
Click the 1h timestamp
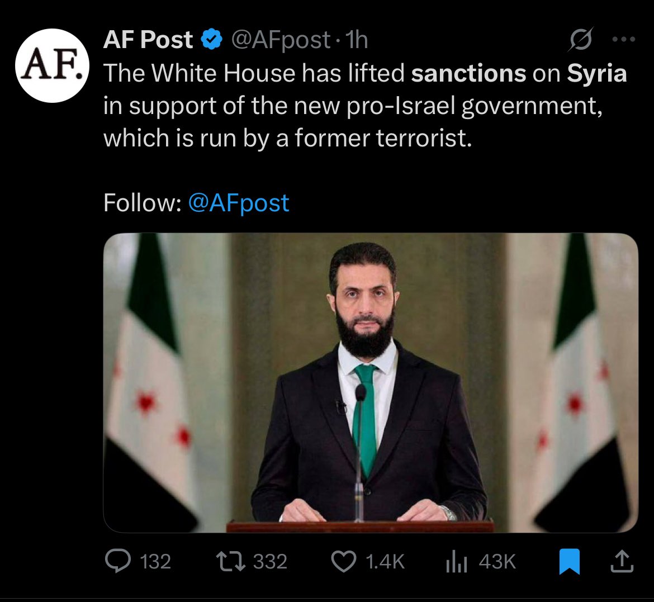(357, 40)
